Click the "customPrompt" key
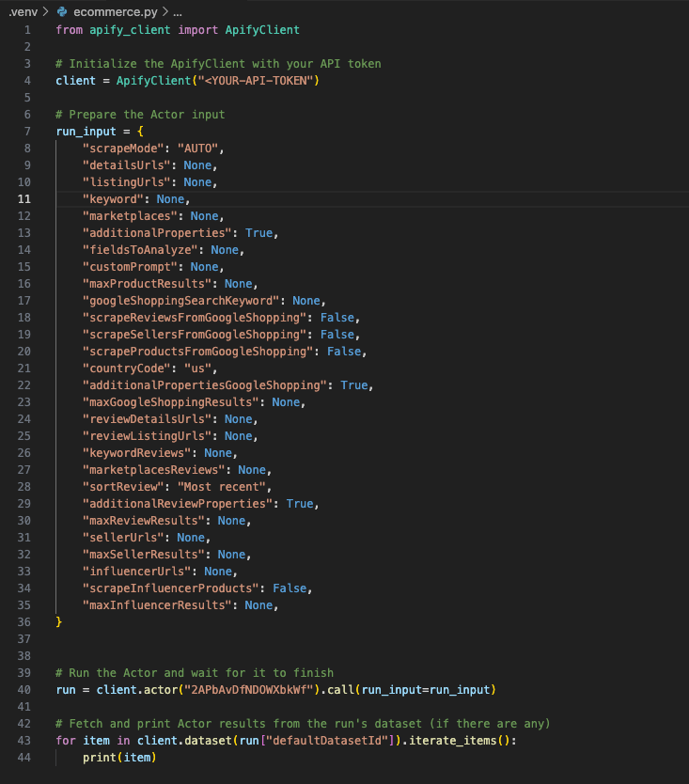Viewport: 689px width, 784px height. (x=131, y=267)
